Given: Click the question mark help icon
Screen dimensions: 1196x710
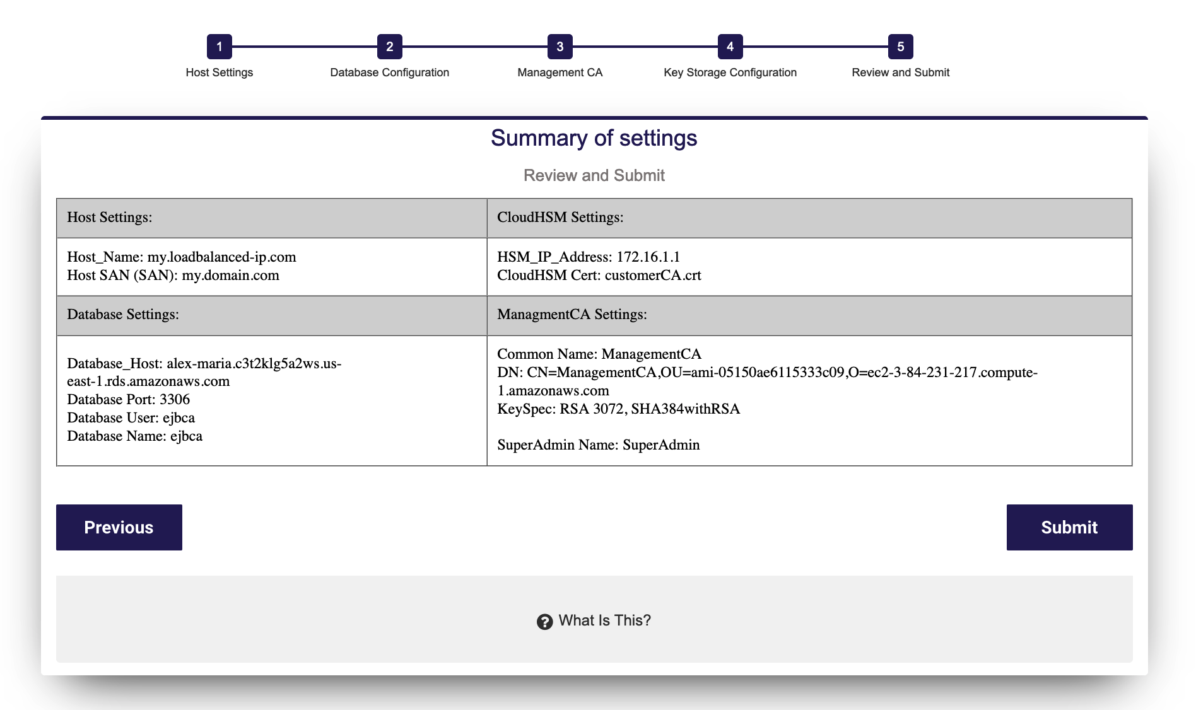Looking at the screenshot, I should tap(544, 622).
